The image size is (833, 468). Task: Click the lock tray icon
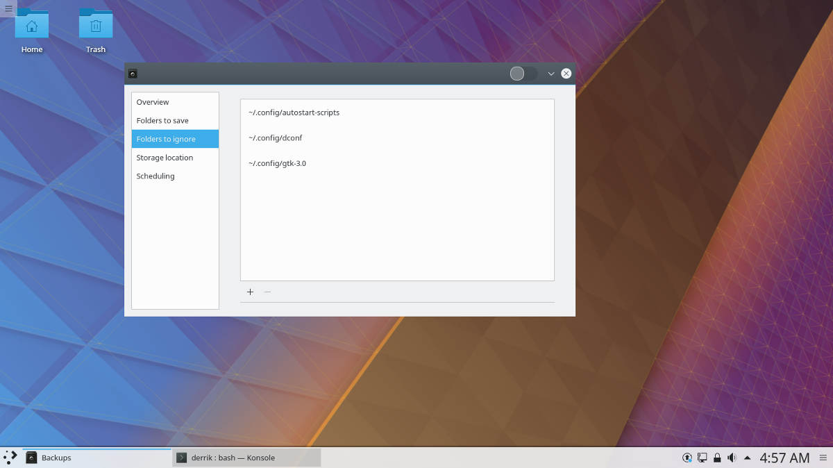click(717, 458)
